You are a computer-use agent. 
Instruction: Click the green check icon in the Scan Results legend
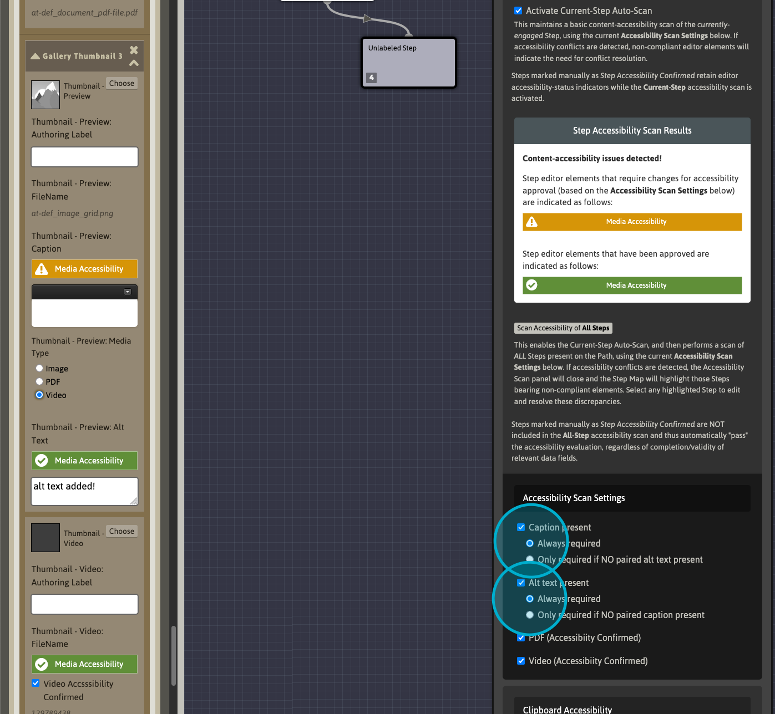pos(531,285)
